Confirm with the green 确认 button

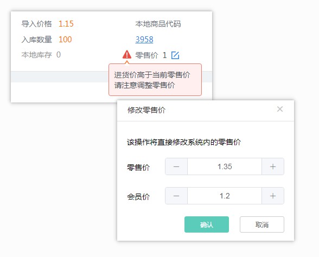pos(207,224)
